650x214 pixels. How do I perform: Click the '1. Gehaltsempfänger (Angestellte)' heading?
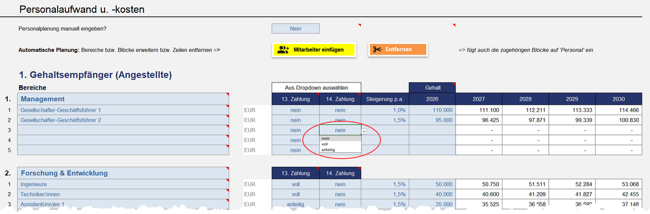96,75
